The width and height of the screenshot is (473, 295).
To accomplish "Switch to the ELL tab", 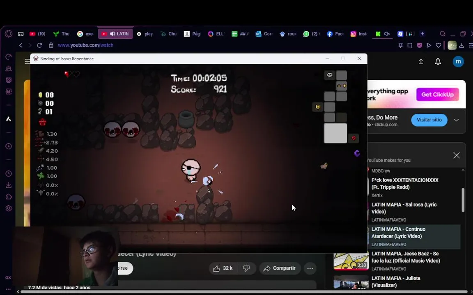I will pos(216,34).
